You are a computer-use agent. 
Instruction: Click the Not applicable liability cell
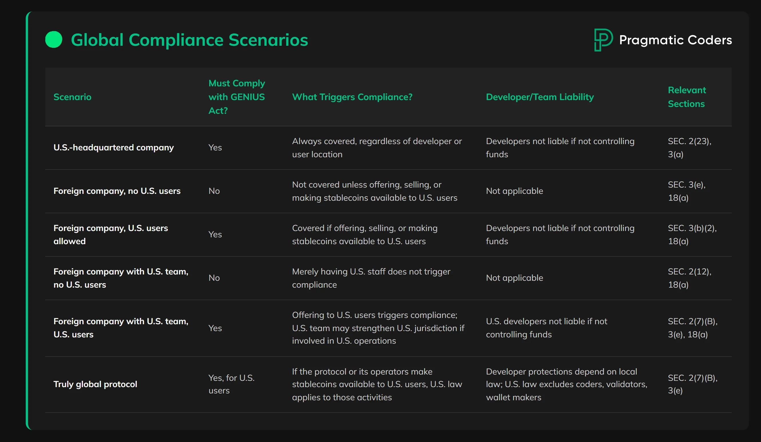[514, 191]
